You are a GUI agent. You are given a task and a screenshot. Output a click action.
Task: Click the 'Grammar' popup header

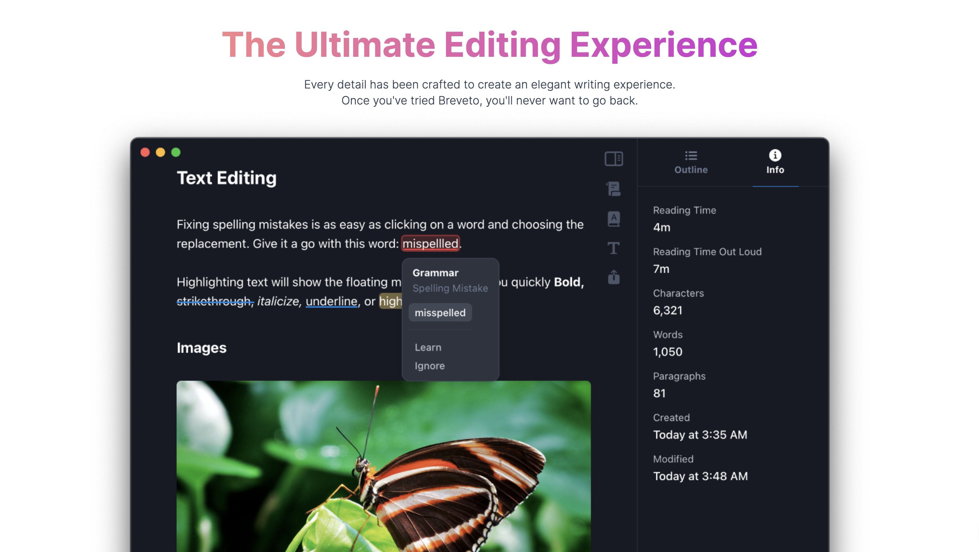point(435,273)
